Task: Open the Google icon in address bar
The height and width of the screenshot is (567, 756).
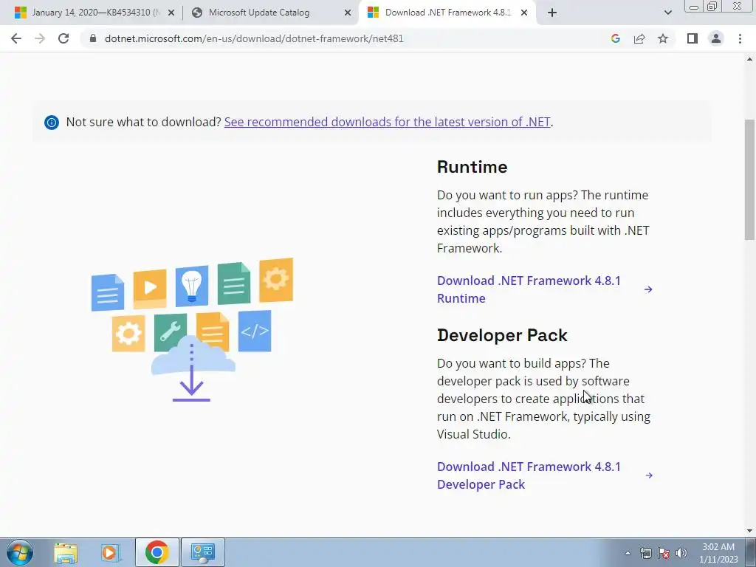Action: (615, 38)
